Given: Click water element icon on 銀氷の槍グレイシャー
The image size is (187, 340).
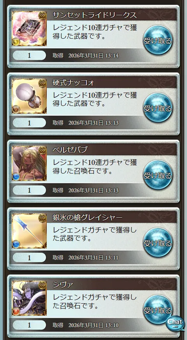Looking at the screenshot, I should (16, 244).
